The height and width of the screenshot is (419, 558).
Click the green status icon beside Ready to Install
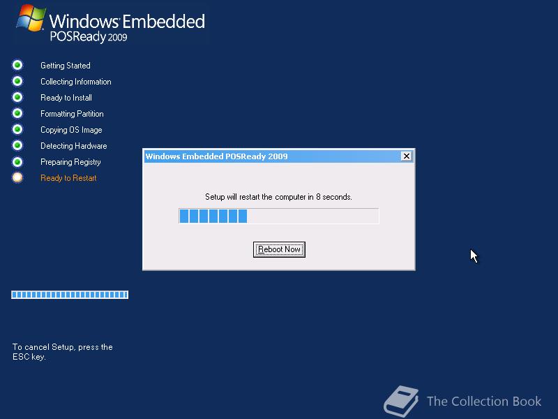coord(17,97)
